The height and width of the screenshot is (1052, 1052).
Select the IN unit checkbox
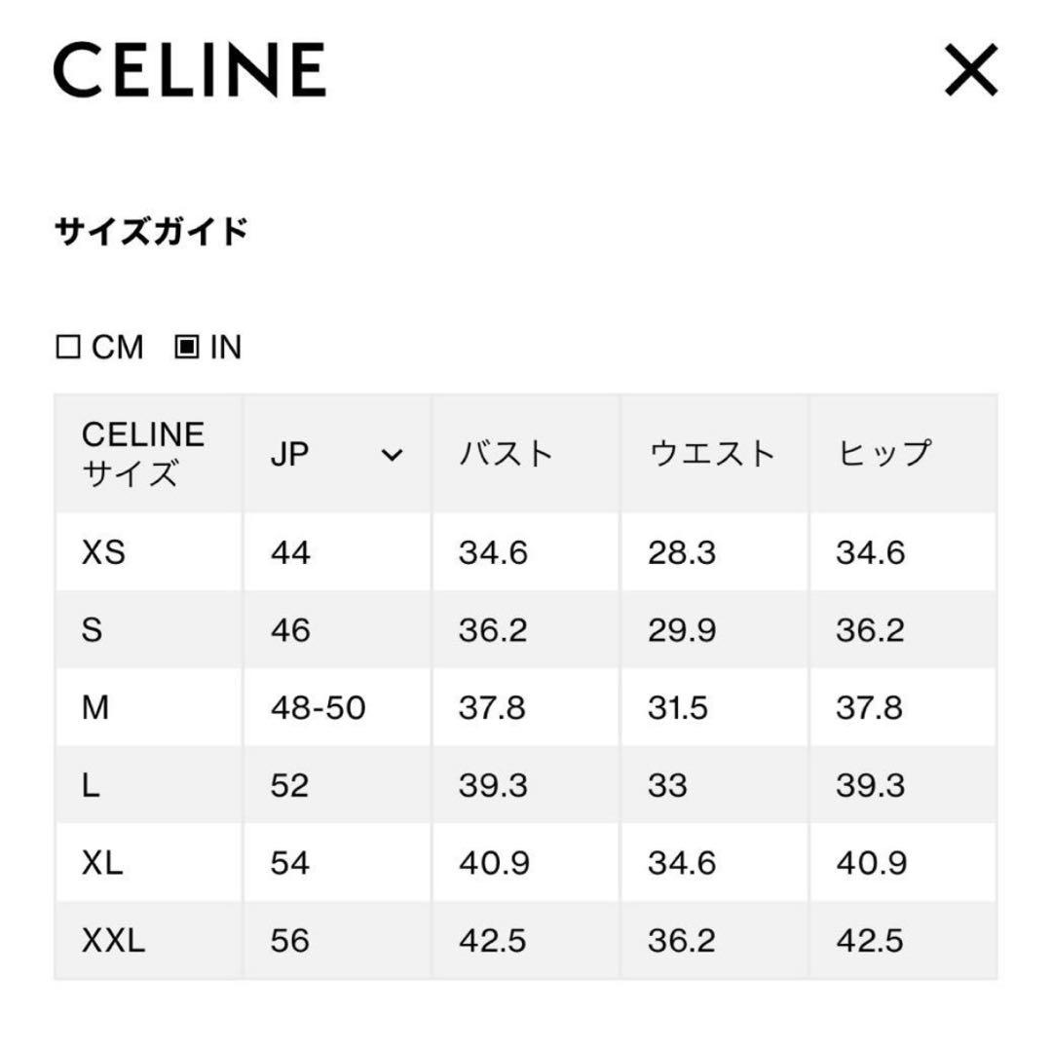pos(187,346)
